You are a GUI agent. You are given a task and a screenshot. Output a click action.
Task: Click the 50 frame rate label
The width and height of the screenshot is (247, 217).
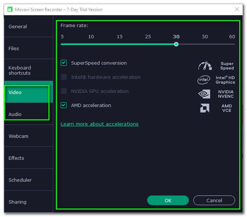point(205,37)
